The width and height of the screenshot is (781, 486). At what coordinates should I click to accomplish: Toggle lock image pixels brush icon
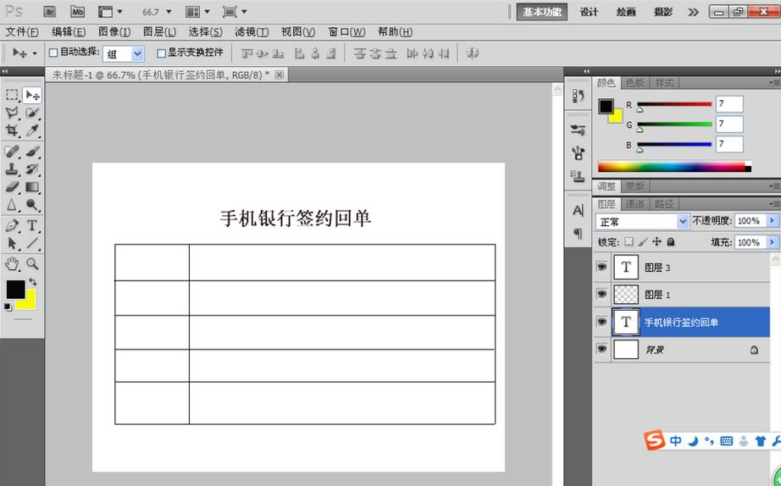coord(643,241)
